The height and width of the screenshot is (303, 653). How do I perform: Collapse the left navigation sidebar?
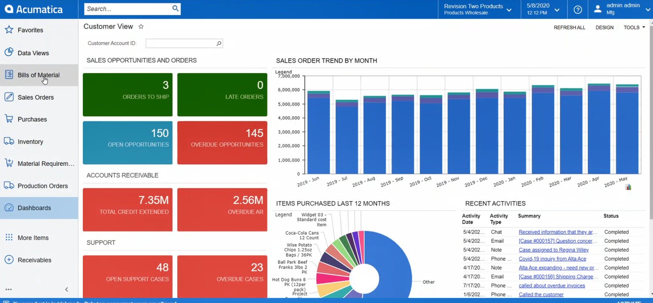click(x=67, y=290)
